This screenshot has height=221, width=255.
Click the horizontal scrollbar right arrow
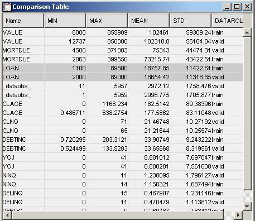pos(238,215)
